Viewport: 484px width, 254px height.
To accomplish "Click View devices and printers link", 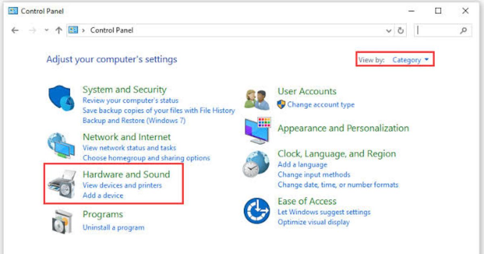I will tap(122, 185).
